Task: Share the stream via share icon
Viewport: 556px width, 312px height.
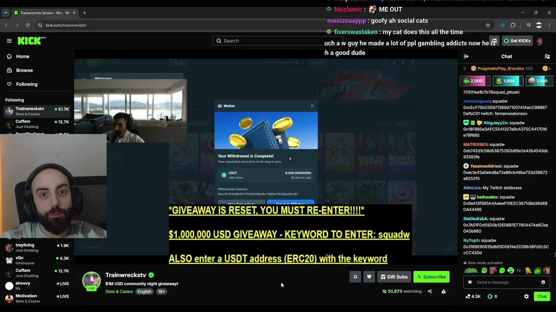Action: click(430, 291)
